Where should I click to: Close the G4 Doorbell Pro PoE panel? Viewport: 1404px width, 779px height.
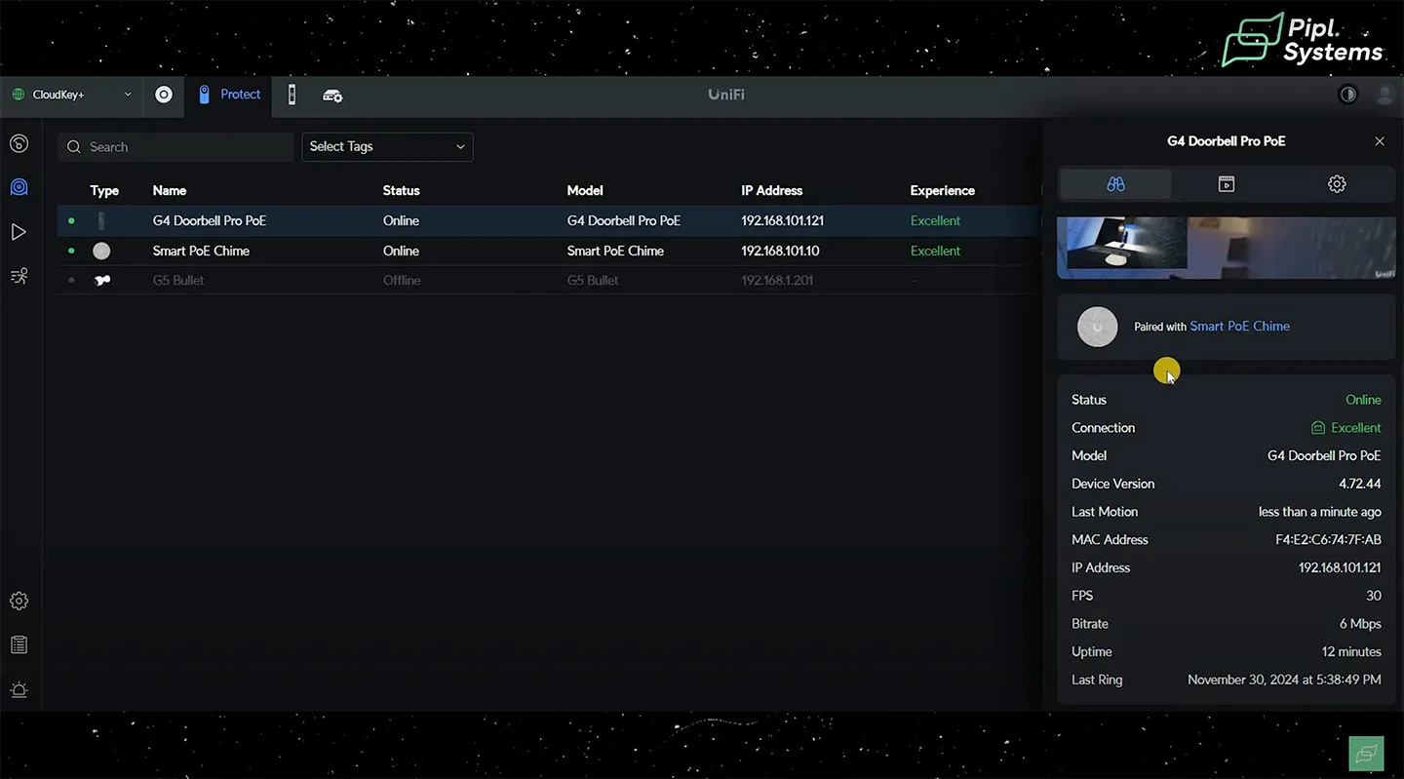(1380, 141)
